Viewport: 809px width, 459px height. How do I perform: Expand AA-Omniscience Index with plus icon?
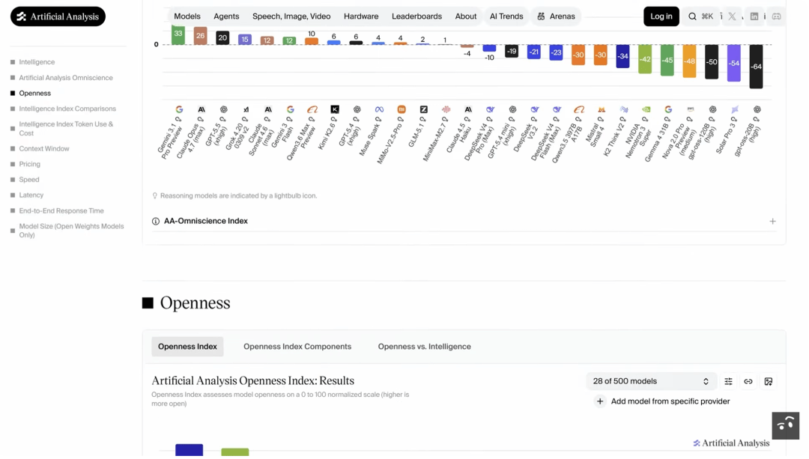pos(772,221)
